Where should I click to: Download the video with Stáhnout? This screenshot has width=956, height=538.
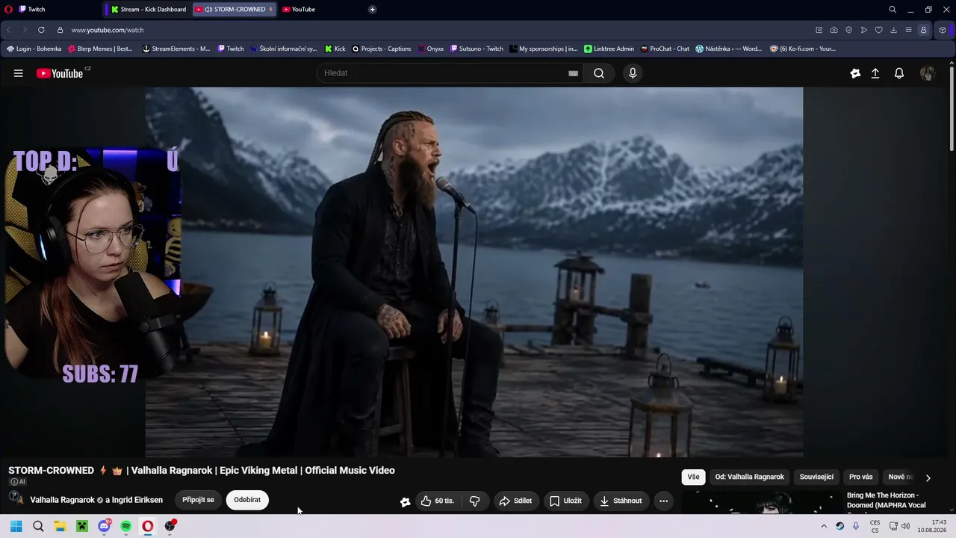[x=621, y=501]
